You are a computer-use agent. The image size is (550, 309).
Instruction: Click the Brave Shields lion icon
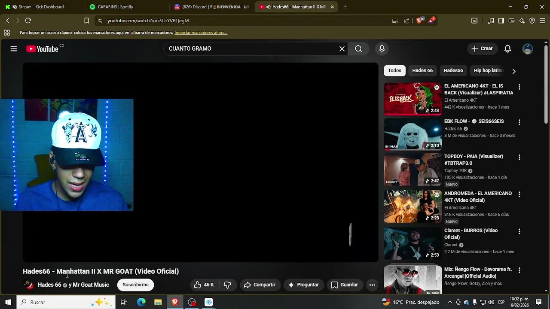[x=419, y=21]
